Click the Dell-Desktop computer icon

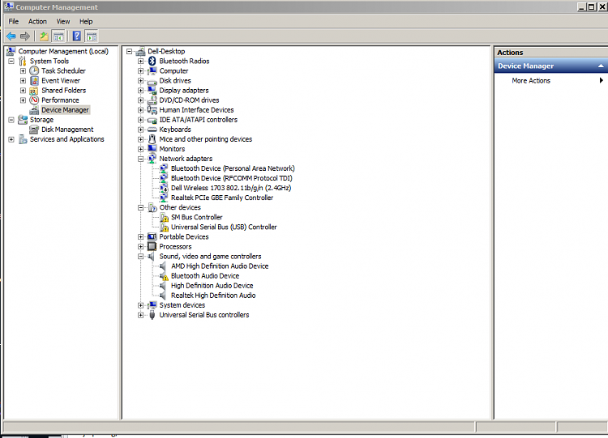[140, 51]
